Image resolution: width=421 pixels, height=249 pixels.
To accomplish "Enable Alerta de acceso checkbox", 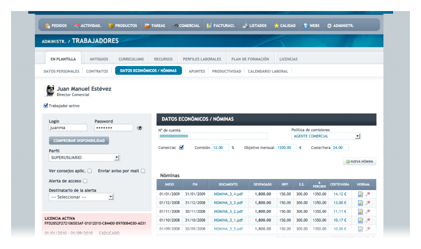I will click(85, 181).
